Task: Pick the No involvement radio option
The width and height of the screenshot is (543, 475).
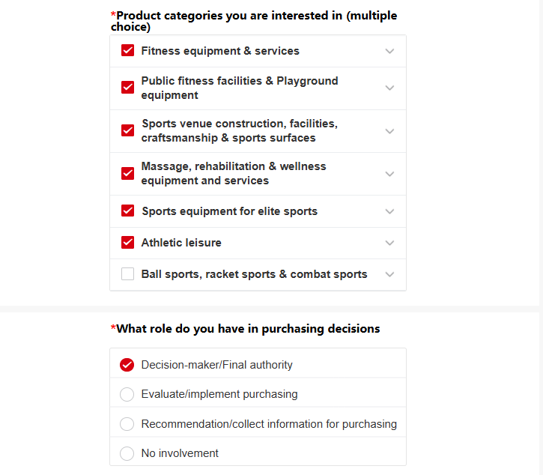Action: (127, 453)
